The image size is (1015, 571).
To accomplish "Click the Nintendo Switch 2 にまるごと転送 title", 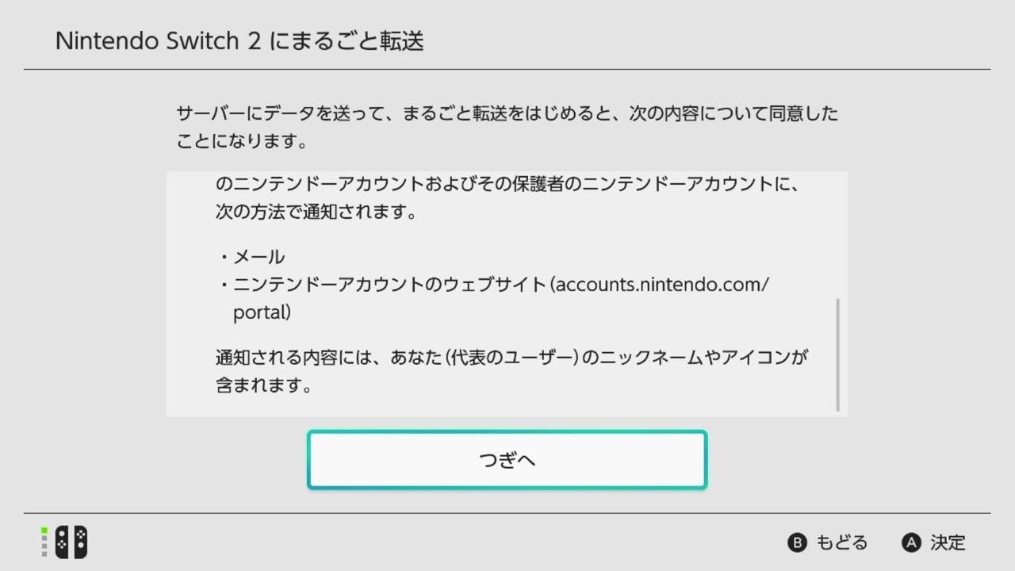I will click(x=239, y=40).
